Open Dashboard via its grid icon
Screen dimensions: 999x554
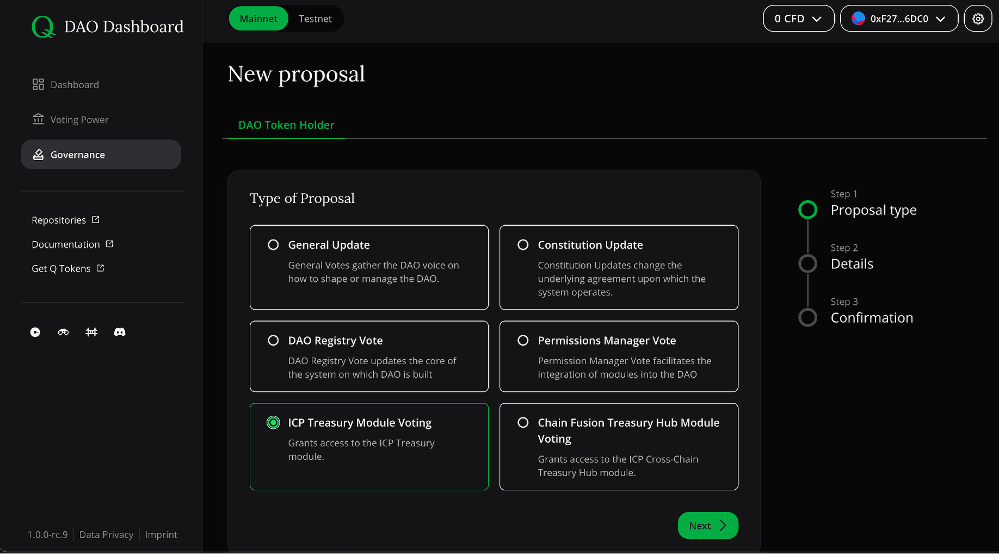tap(38, 84)
